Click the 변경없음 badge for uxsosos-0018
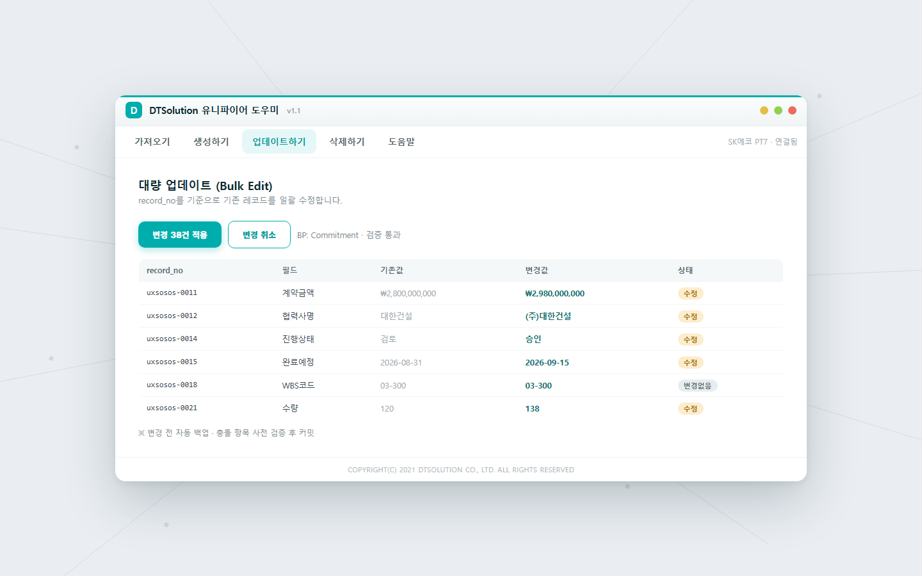Viewport: 922px width, 576px height. (x=697, y=385)
